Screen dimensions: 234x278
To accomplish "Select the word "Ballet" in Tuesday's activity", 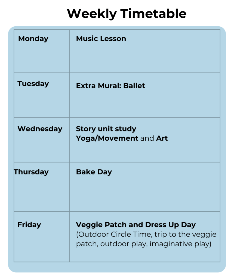I will [134, 86].
